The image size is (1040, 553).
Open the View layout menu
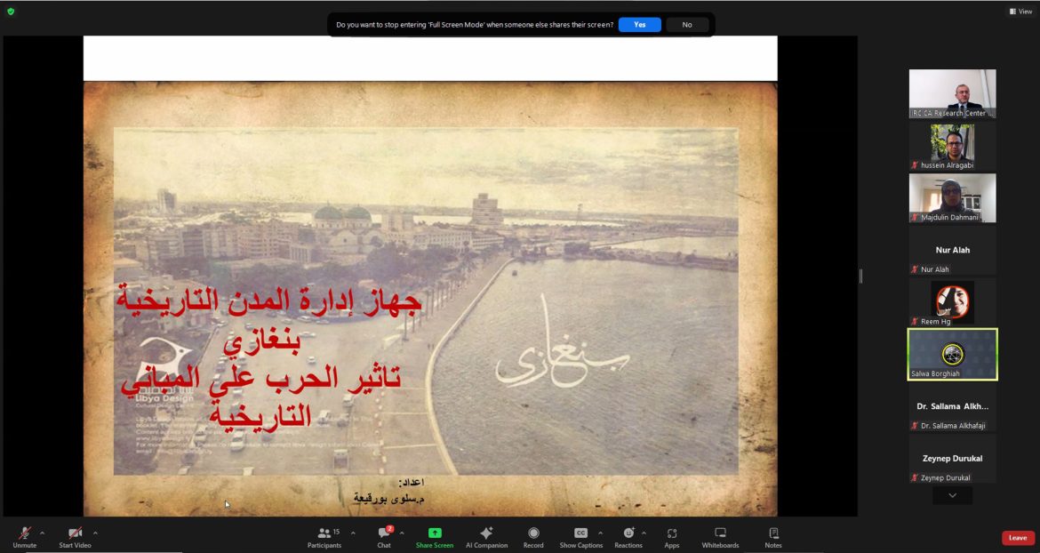(x=1019, y=10)
